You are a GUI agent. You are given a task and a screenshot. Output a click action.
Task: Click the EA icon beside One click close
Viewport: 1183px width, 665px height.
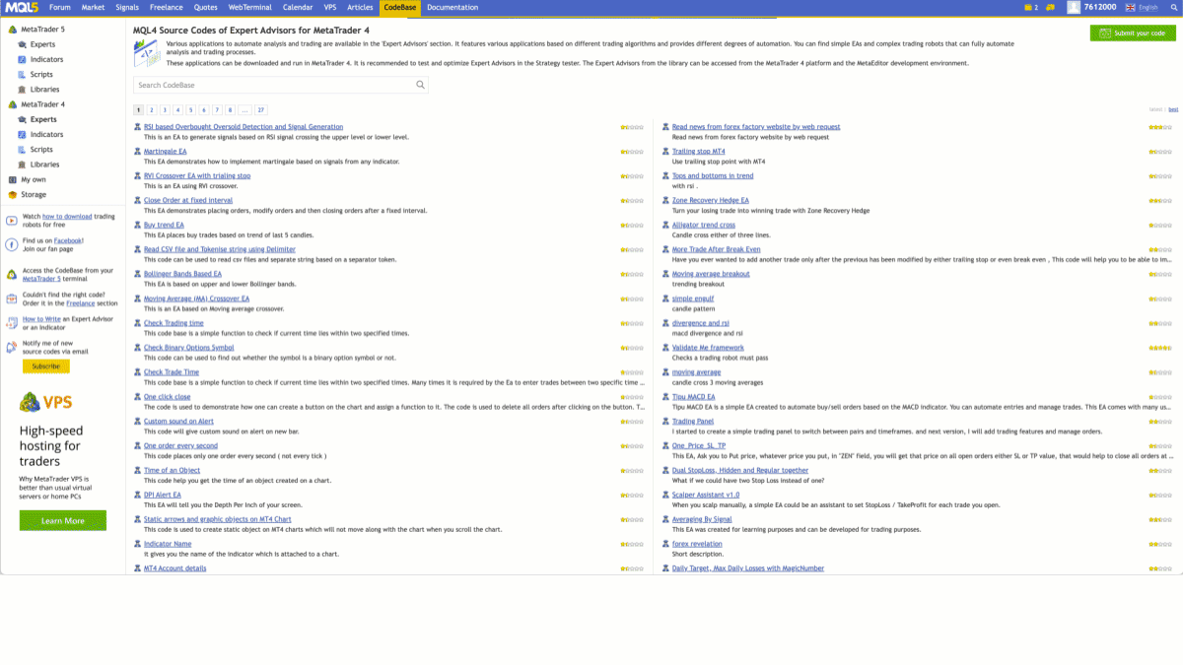(x=137, y=397)
